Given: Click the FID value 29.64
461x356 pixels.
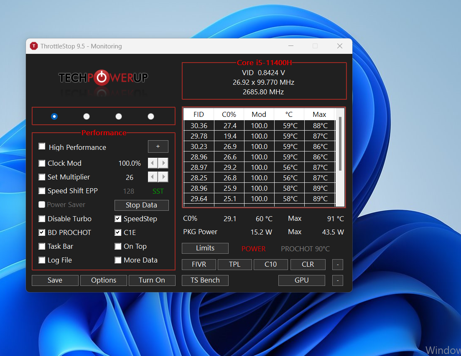Looking at the screenshot, I should pyautogui.click(x=199, y=199).
